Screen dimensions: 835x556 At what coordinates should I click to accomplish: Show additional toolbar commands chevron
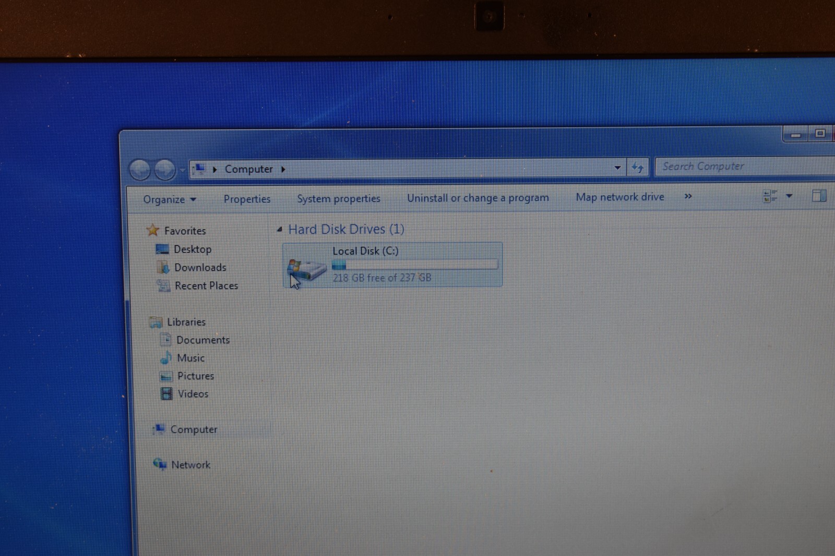click(688, 196)
